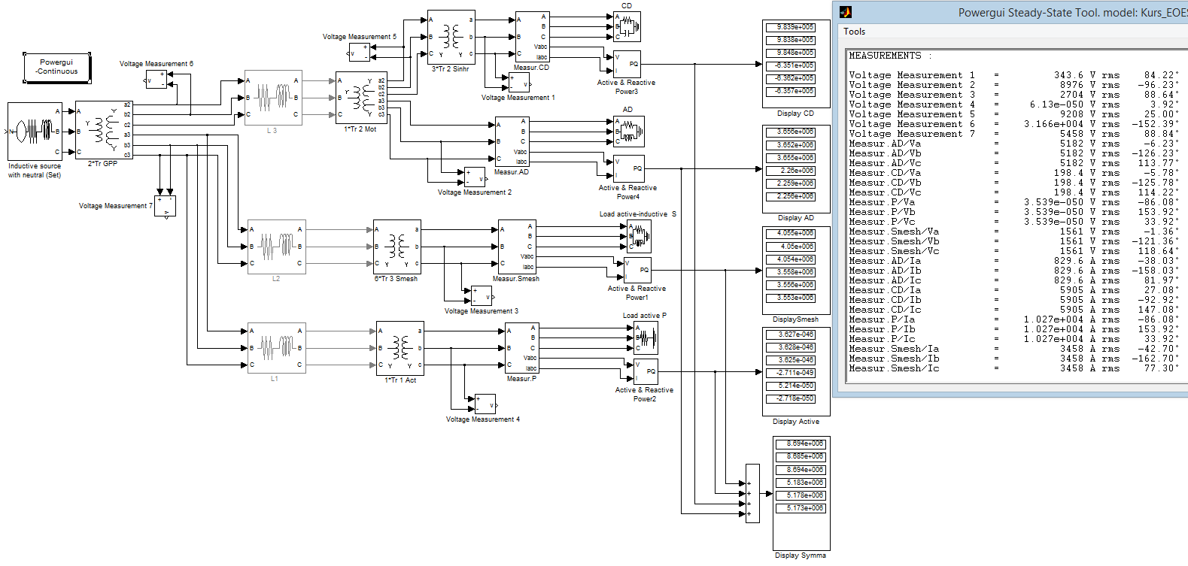Click the Voltage Measurement 5 block
The image size is (1188, 566).
coord(360,52)
